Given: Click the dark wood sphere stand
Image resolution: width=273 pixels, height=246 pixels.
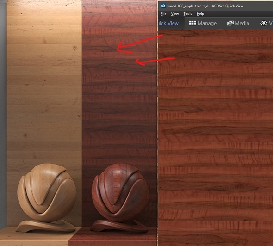Looking at the screenshot, I should click(x=119, y=226).
